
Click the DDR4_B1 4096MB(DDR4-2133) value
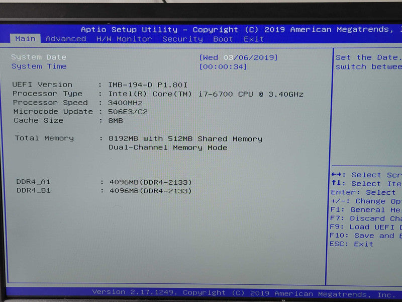click(x=150, y=191)
